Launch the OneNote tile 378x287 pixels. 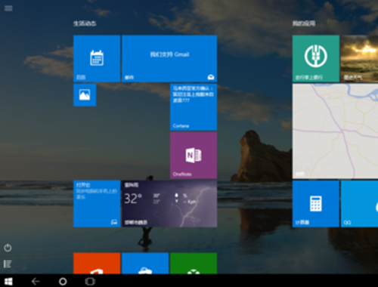pyautogui.click(x=194, y=156)
